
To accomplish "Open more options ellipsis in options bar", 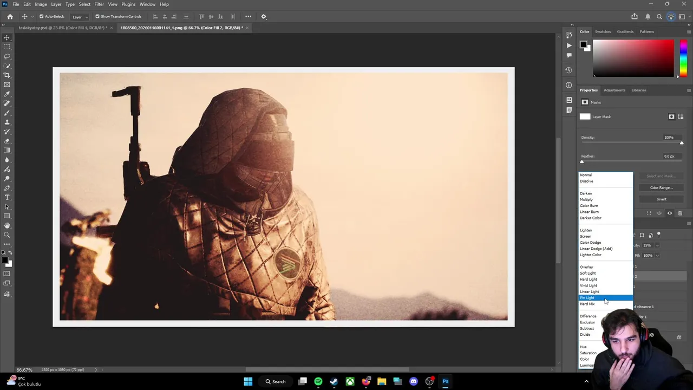I will tap(248, 16).
